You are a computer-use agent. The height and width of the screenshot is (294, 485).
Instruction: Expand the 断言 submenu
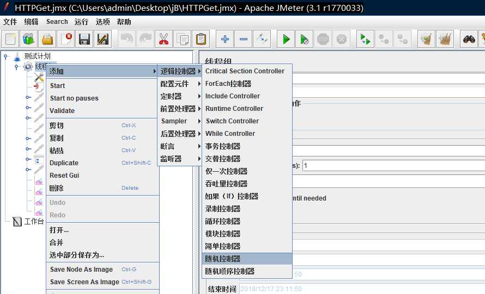180,146
